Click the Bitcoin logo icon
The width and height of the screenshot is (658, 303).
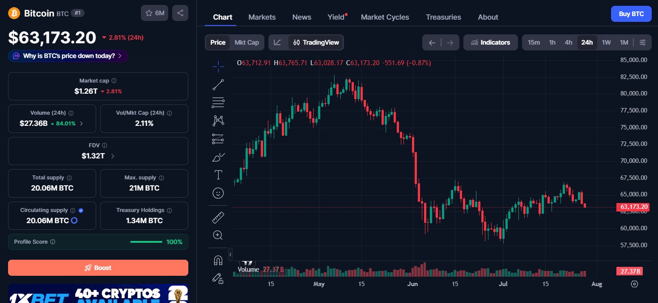(x=14, y=13)
